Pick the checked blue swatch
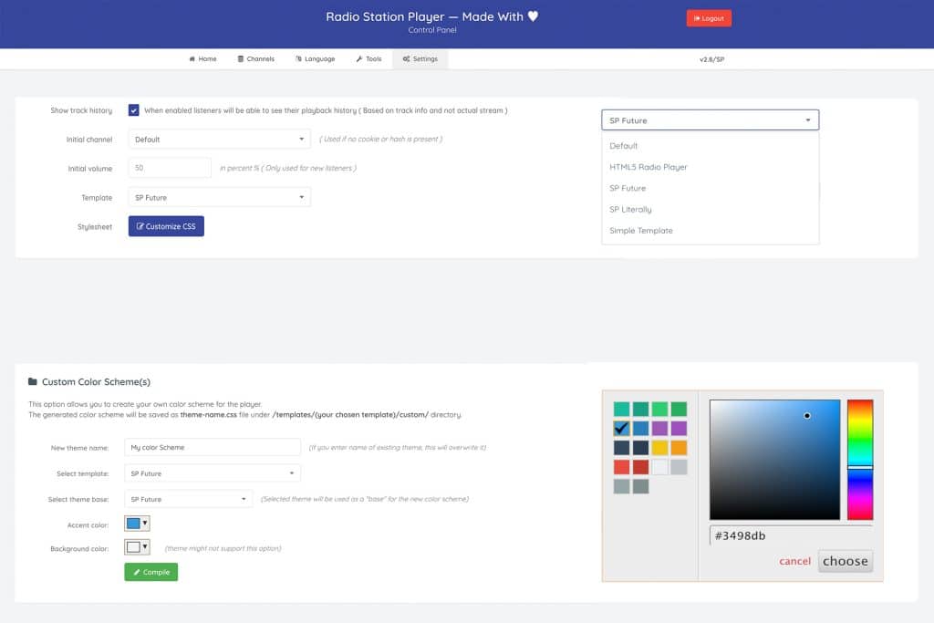The image size is (934, 623). [x=621, y=428]
